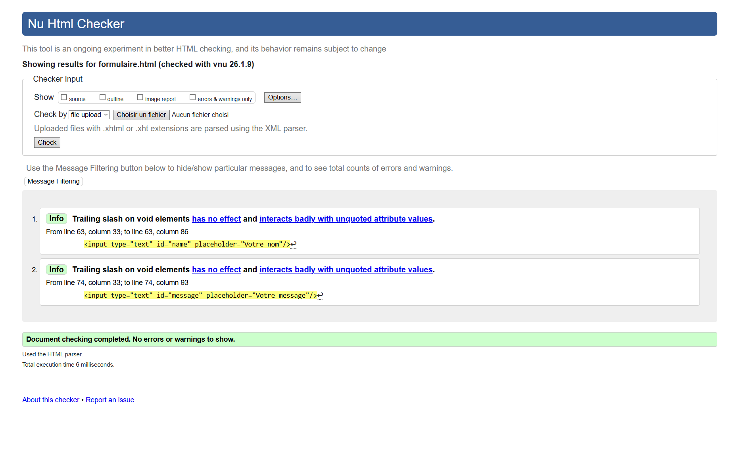Open the Message Filtering panel

coord(54,182)
